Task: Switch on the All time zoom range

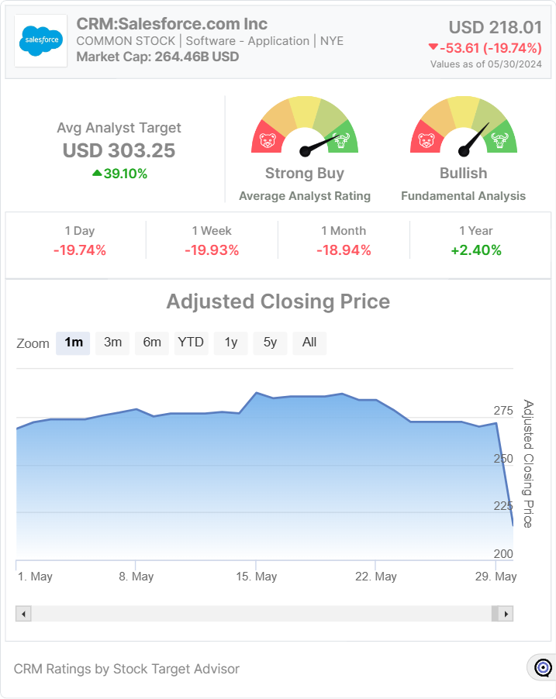Action: pyautogui.click(x=309, y=343)
